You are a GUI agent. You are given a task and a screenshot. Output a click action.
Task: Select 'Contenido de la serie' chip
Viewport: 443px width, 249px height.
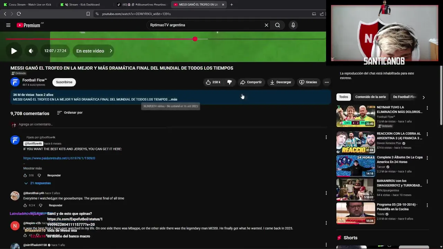click(x=370, y=97)
